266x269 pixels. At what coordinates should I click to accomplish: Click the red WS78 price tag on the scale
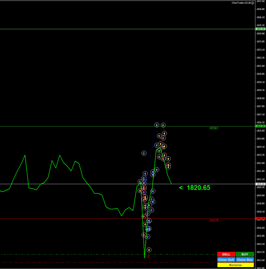coord(260,218)
